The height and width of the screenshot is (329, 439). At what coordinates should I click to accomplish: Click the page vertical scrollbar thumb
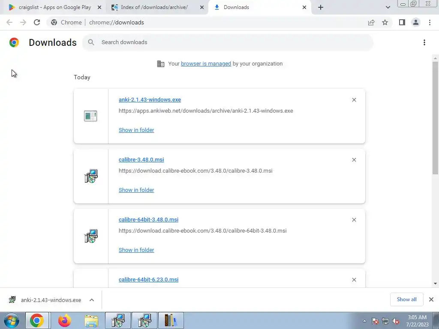435,117
